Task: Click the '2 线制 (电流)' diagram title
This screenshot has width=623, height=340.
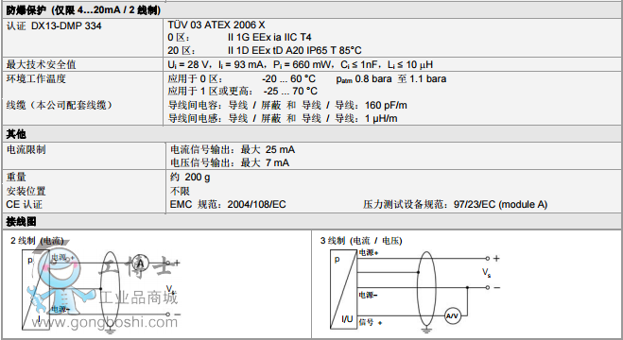Action: (37, 241)
